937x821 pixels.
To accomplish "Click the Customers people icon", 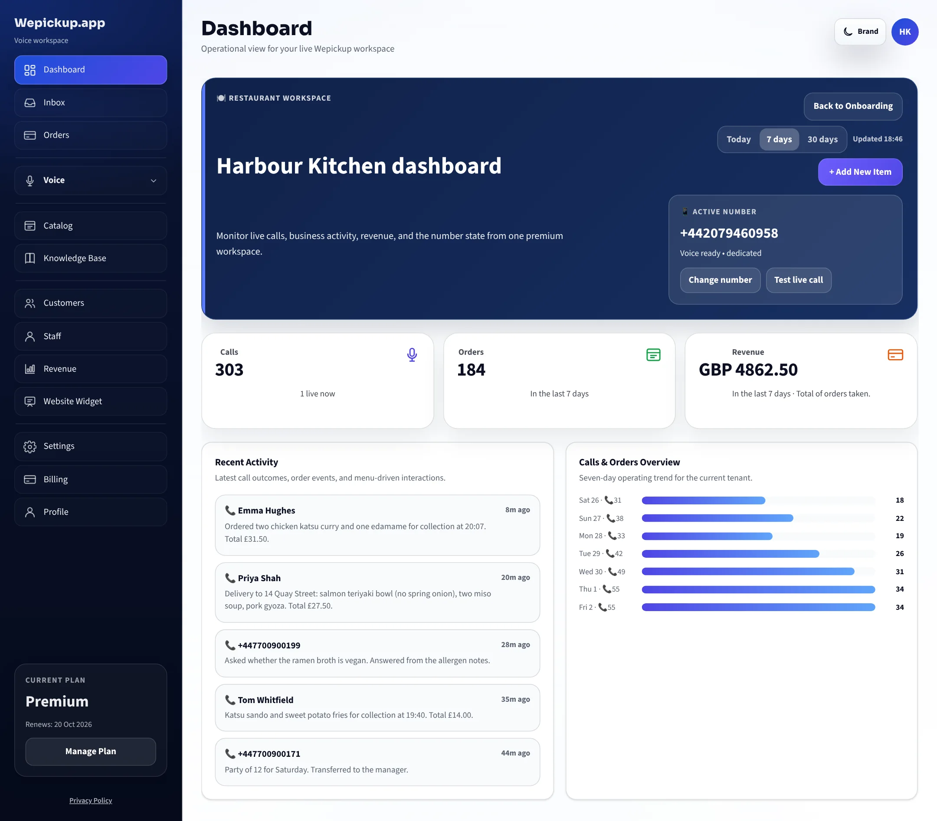I will (30, 303).
